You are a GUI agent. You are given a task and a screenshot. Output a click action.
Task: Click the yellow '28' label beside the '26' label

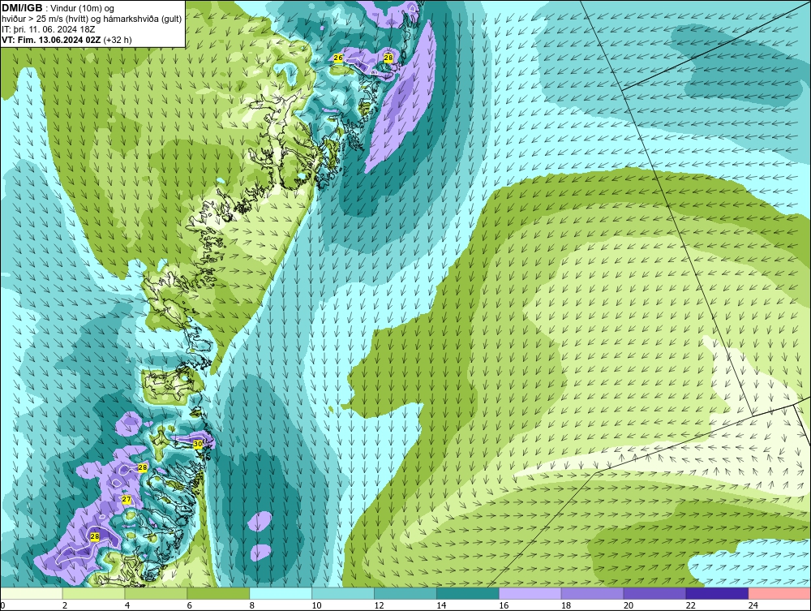[388, 58]
